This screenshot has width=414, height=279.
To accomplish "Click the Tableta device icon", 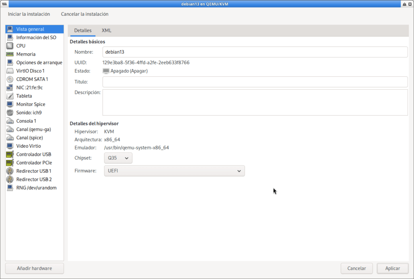I will (10, 96).
